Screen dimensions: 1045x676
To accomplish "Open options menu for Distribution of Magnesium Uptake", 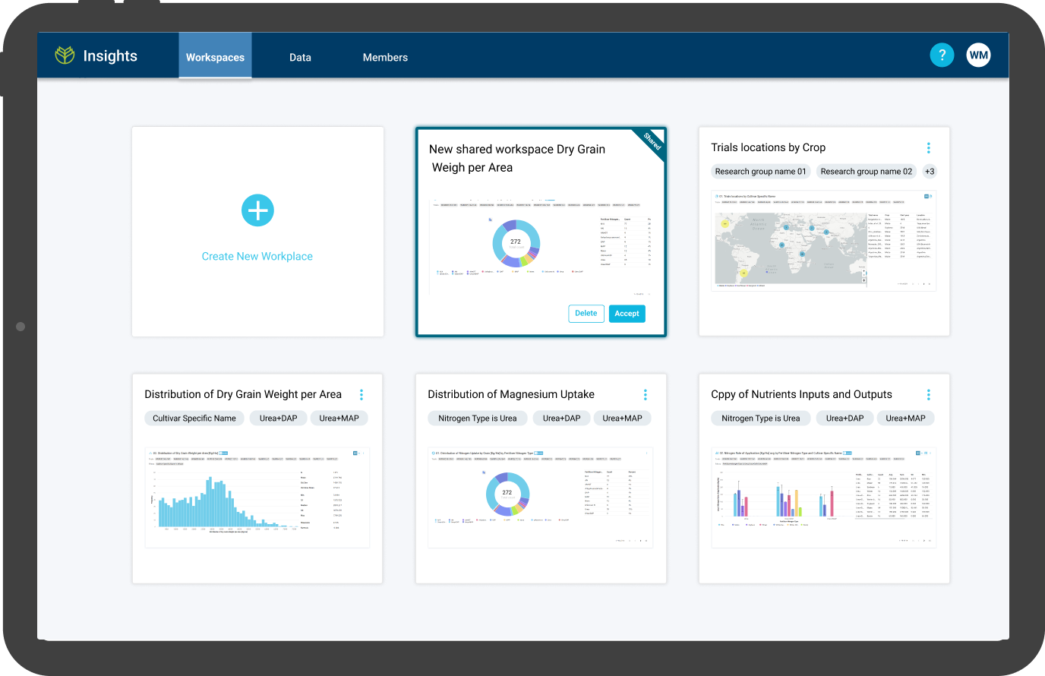I will tap(646, 395).
